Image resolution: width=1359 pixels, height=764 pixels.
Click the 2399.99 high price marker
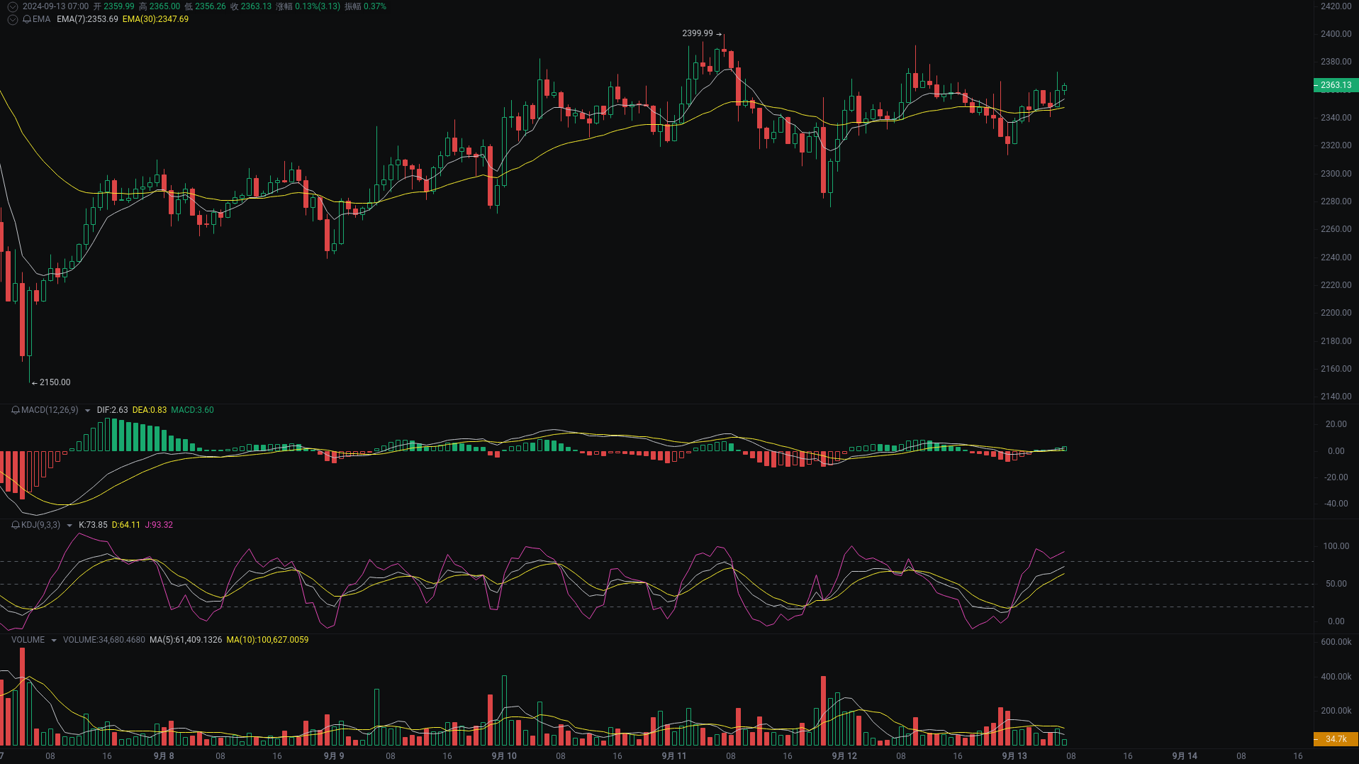(698, 33)
